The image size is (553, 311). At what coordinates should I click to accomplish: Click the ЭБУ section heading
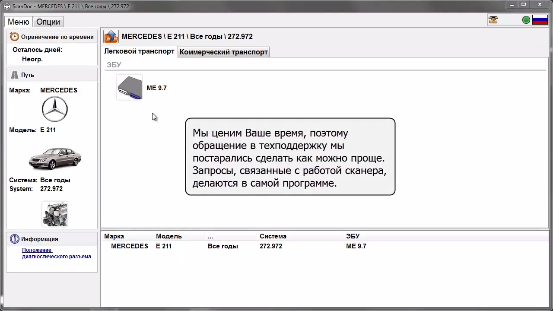114,65
